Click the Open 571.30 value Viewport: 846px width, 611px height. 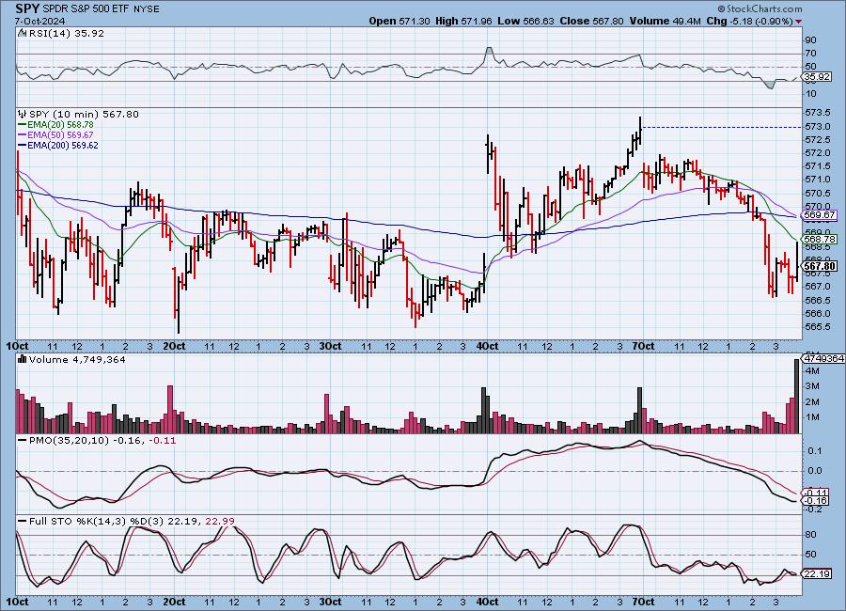[x=399, y=21]
